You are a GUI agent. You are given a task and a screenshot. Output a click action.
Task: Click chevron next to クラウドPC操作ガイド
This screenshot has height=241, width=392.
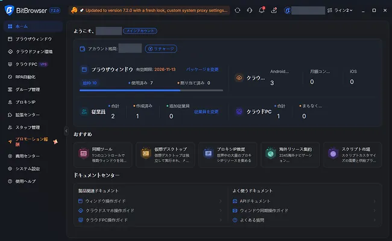(x=221, y=220)
